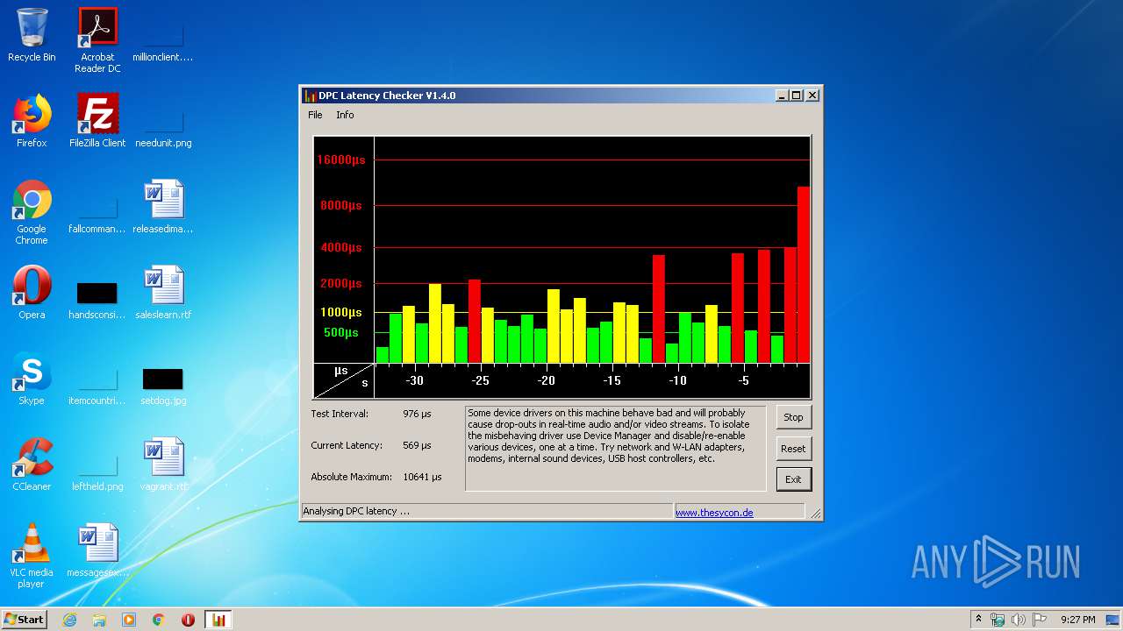Image resolution: width=1123 pixels, height=631 pixels.
Task: Click the 500µs axis label
Action: [x=341, y=332]
